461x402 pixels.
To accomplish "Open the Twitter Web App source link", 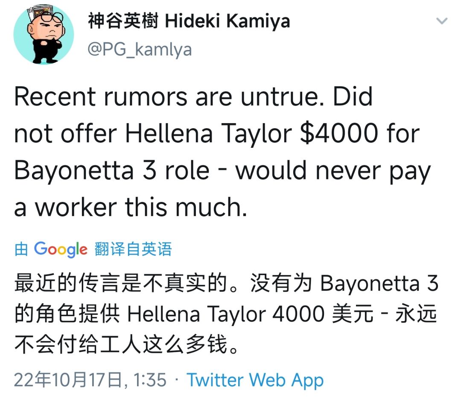I will [255, 380].
